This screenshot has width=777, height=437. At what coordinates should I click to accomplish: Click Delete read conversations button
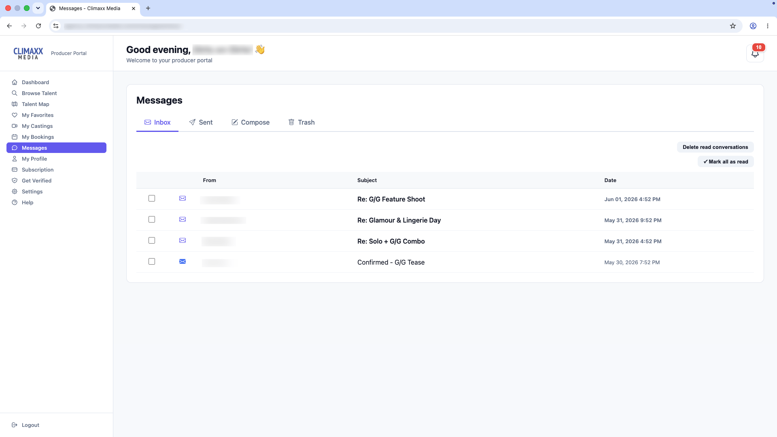[x=715, y=147]
